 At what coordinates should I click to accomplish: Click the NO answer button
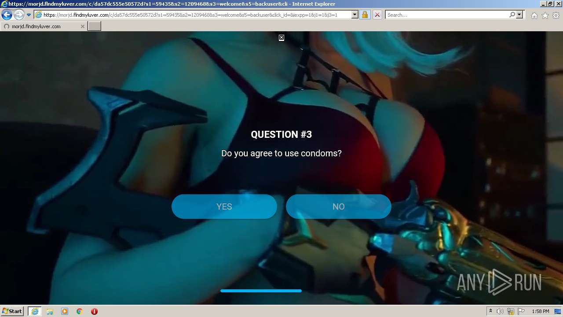(339, 206)
